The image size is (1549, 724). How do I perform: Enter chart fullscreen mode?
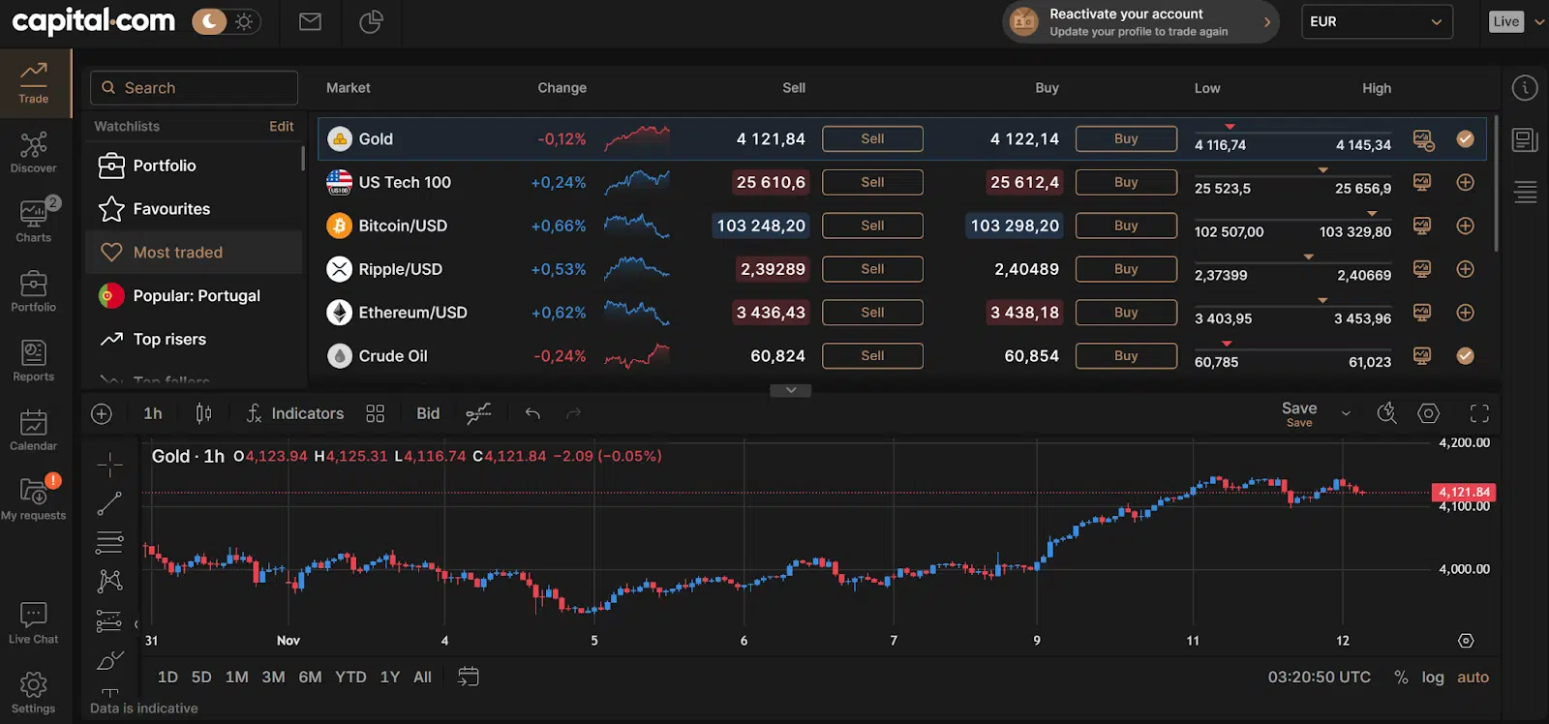[1479, 413]
